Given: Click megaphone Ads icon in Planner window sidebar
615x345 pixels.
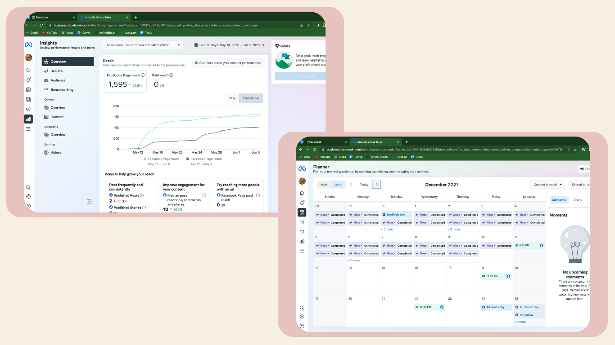Looking at the screenshot, I should (x=302, y=231).
